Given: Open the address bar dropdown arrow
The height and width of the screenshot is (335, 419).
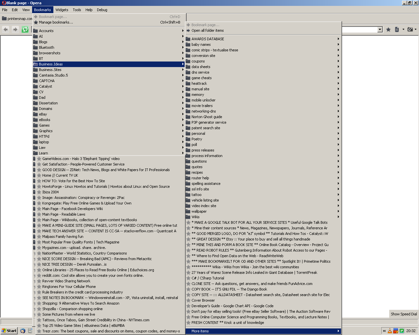Looking at the screenshot, I should click(x=380, y=29).
